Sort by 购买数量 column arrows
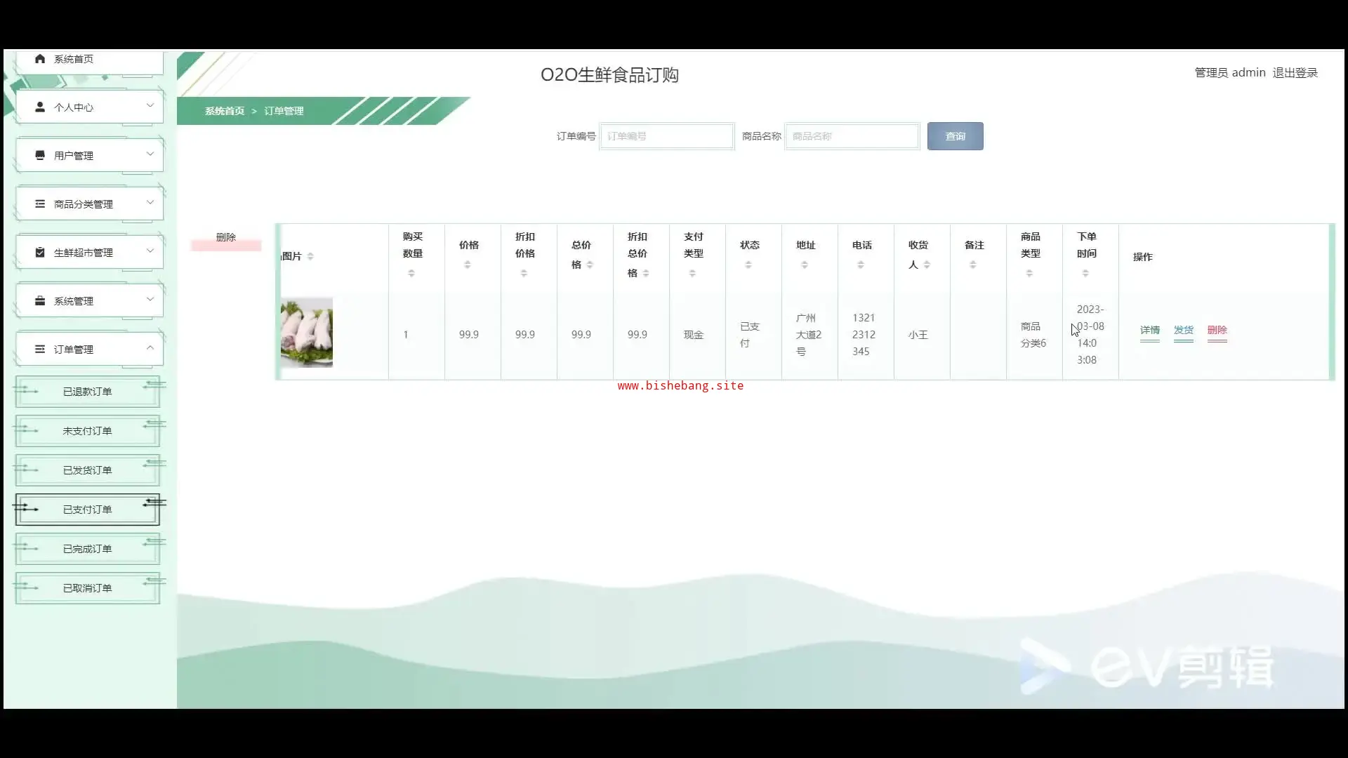This screenshot has width=1348, height=758. tap(411, 274)
